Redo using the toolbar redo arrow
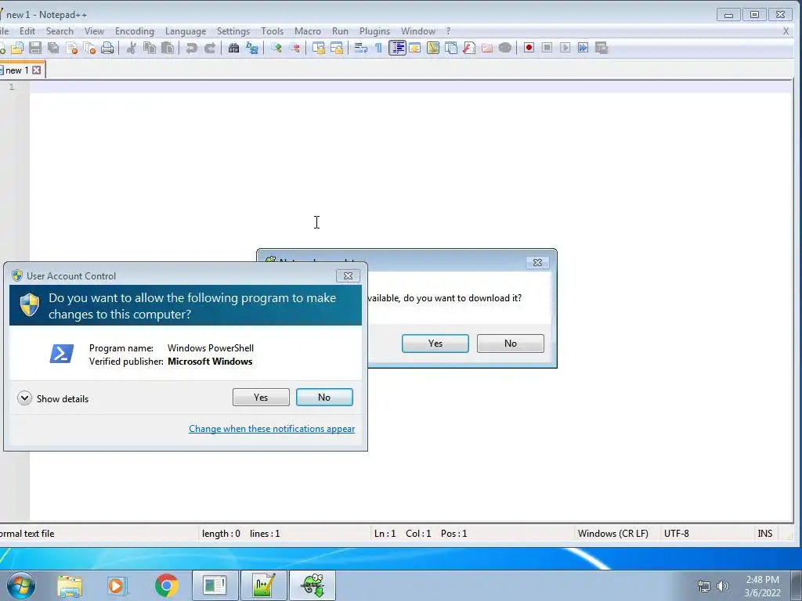This screenshot has height=601, width=802. (210, 48)
